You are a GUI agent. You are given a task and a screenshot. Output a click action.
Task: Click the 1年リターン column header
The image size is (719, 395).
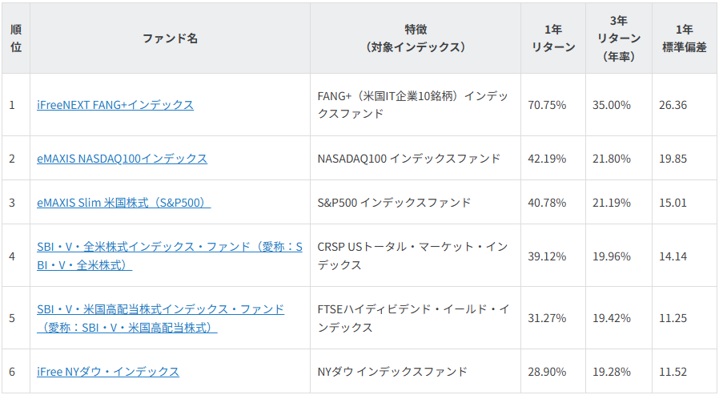click(x=553, y=38)
